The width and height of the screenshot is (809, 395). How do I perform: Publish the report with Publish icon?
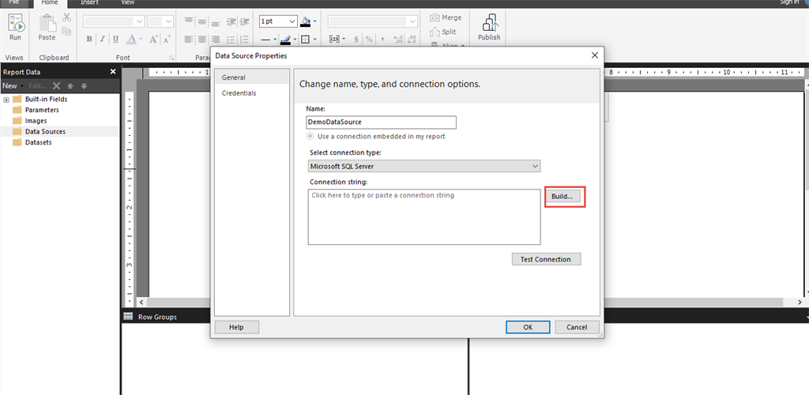(489, 28)
